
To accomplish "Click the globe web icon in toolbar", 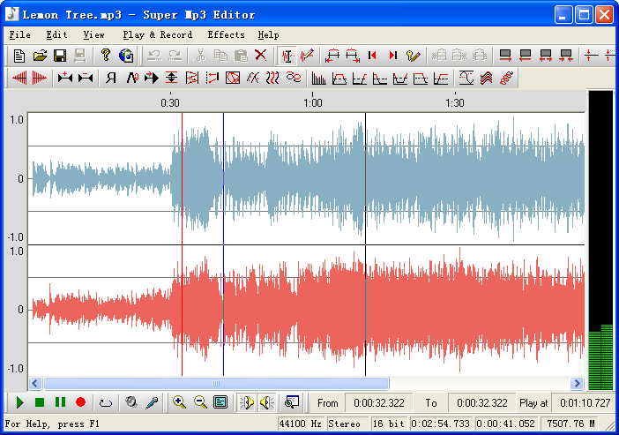I will (x=126, y=56).
